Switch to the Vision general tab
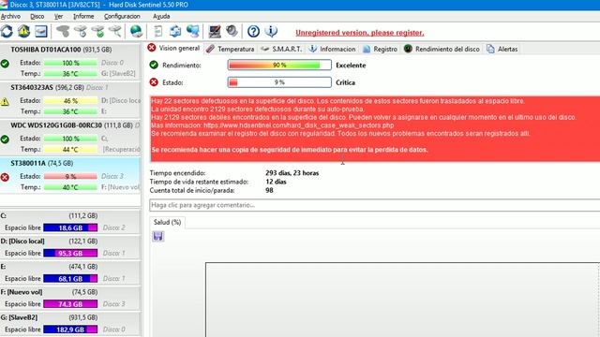 click(173, 48)
